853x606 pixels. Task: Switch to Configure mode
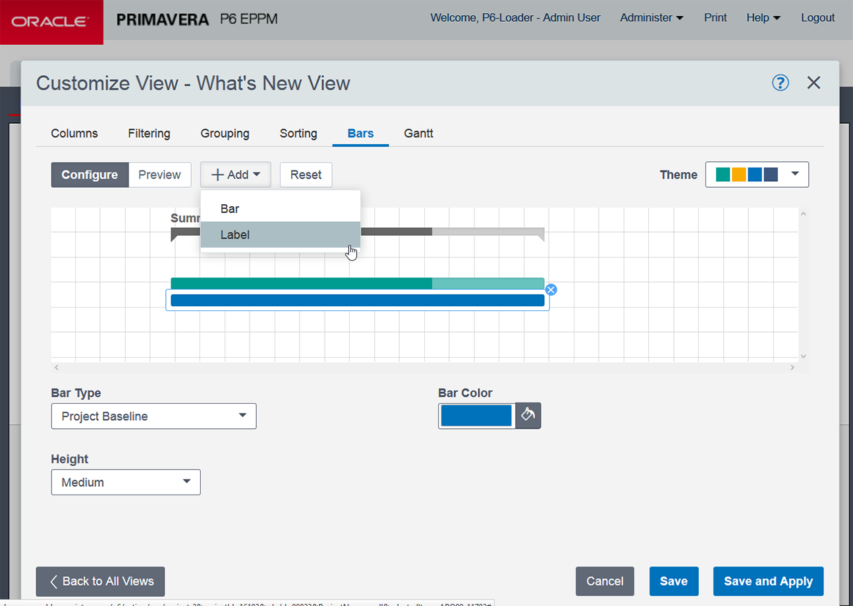click(x=90, y=175)
